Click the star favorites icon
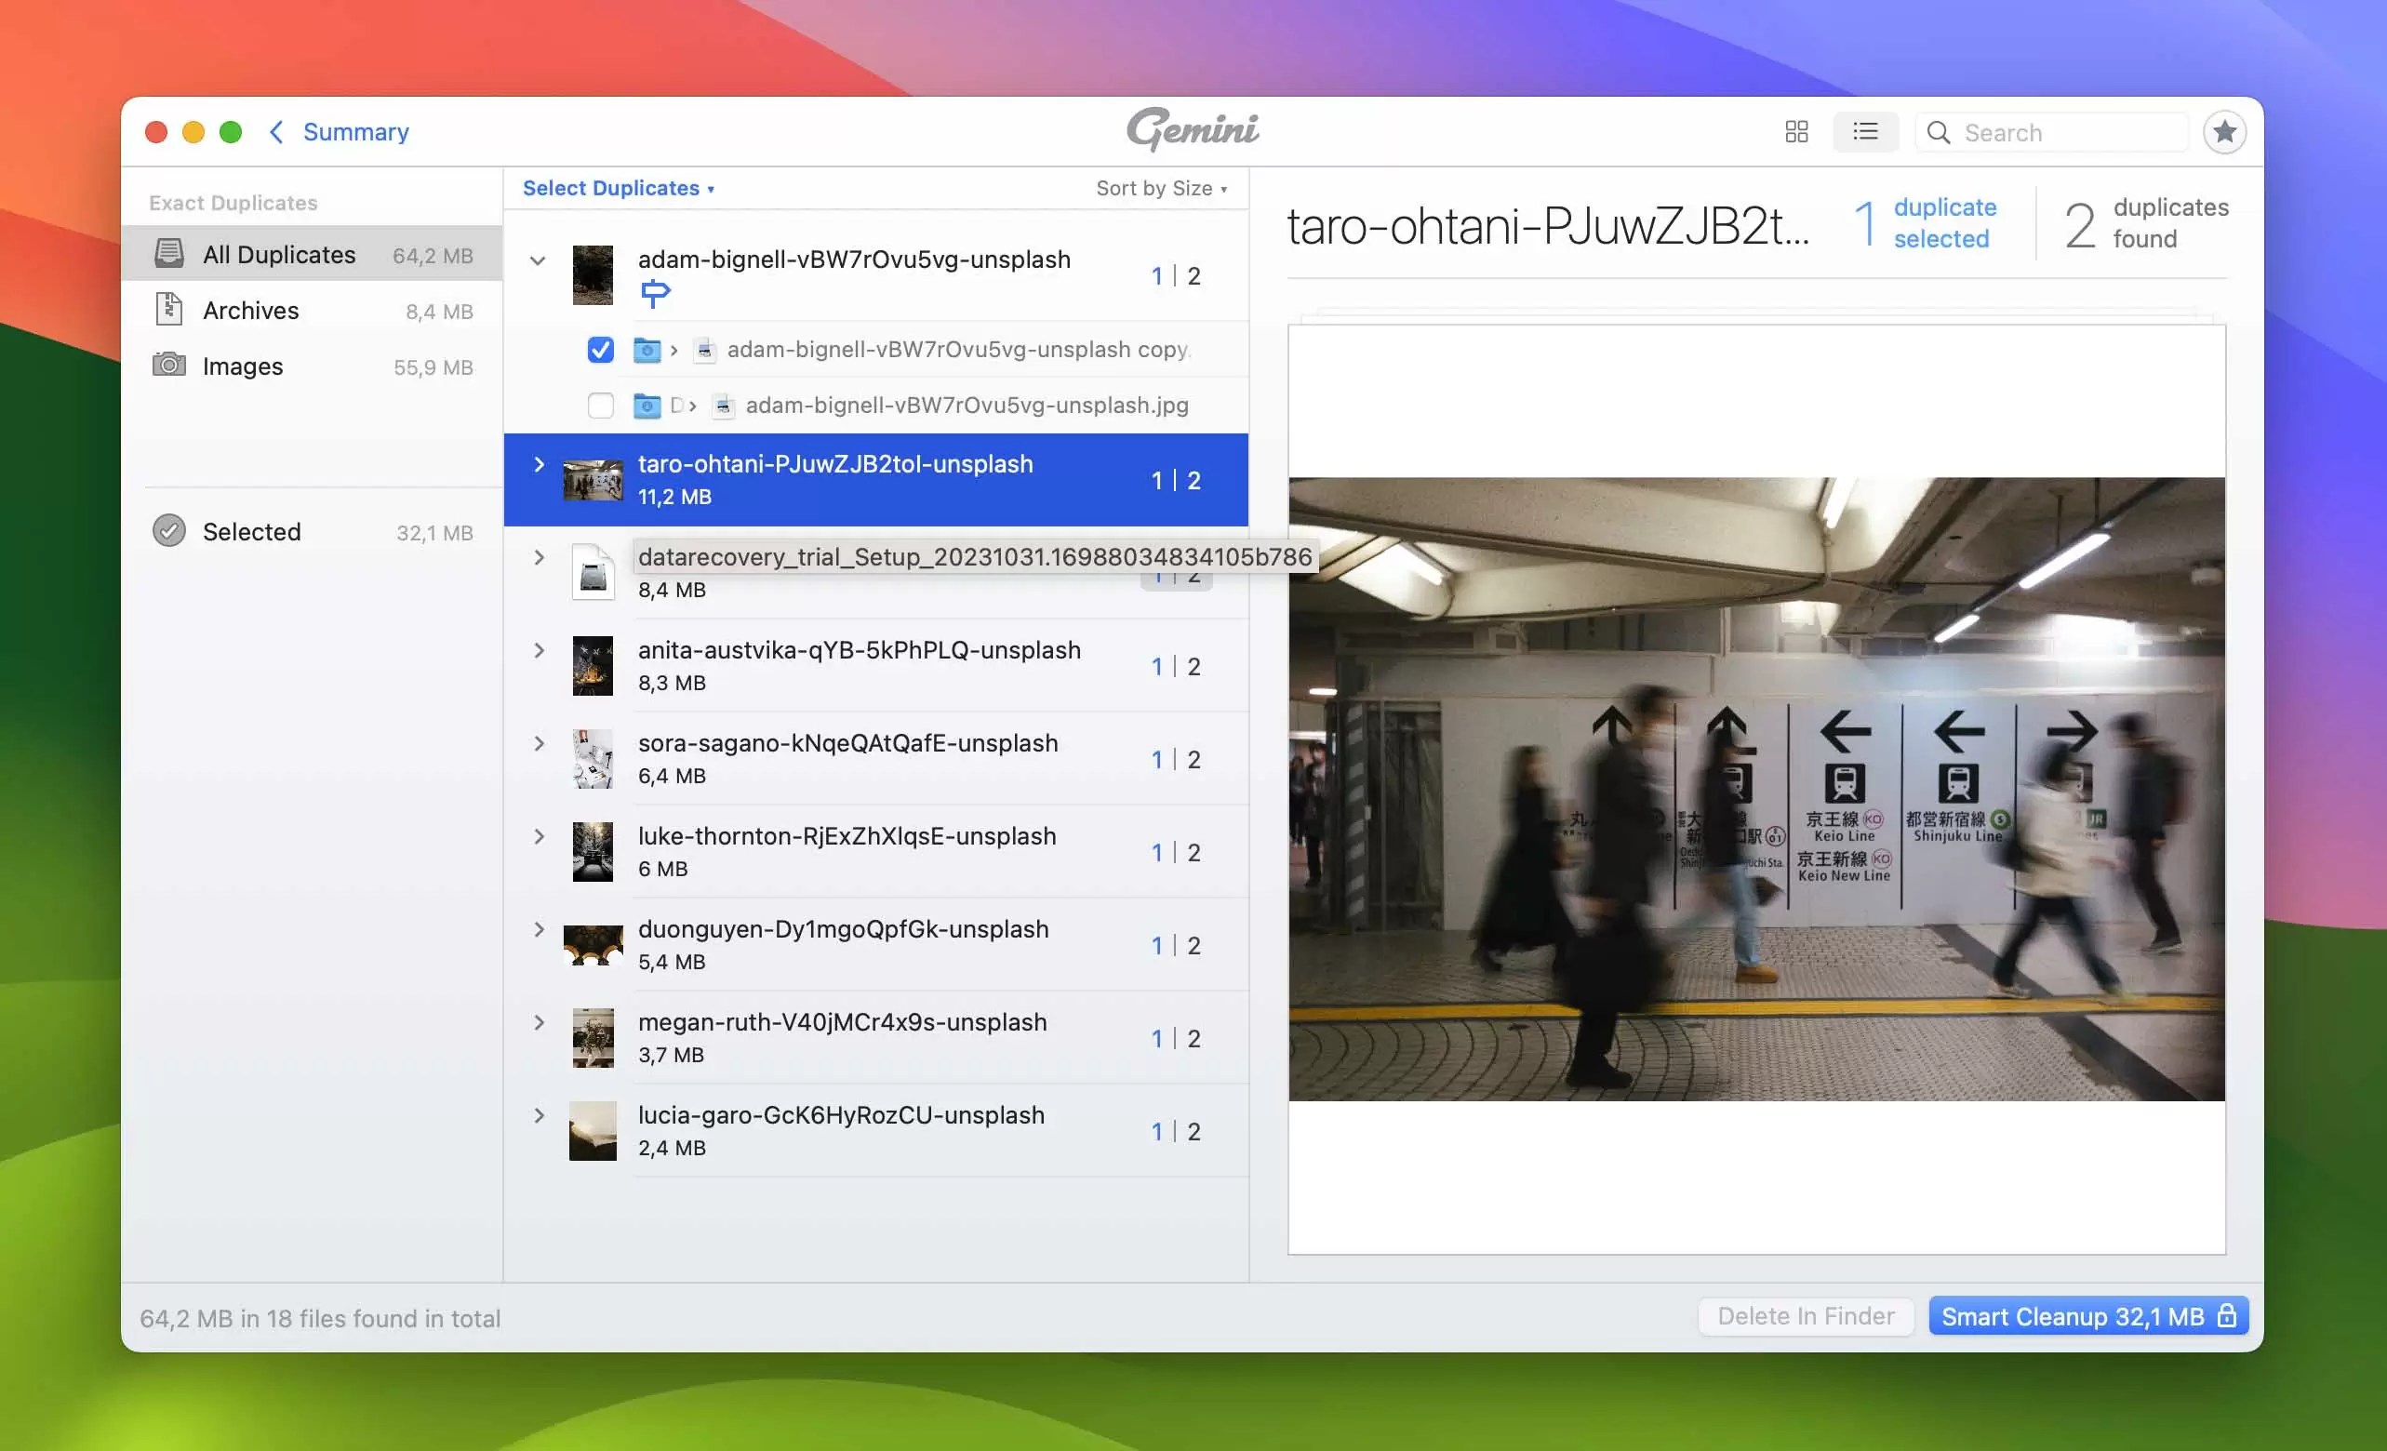The width and height of the screenshot is (2387, 1451). pyautogui.click(x=2225, y=132)
